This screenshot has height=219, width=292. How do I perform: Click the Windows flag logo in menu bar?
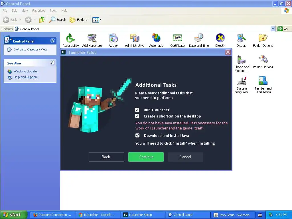(286, 11)
